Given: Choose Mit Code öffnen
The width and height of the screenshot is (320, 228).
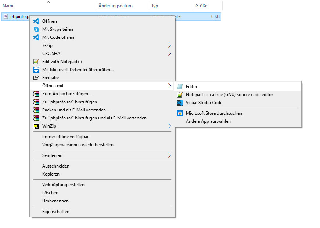Looking at the screenshot, I should [x=102, y=37].
